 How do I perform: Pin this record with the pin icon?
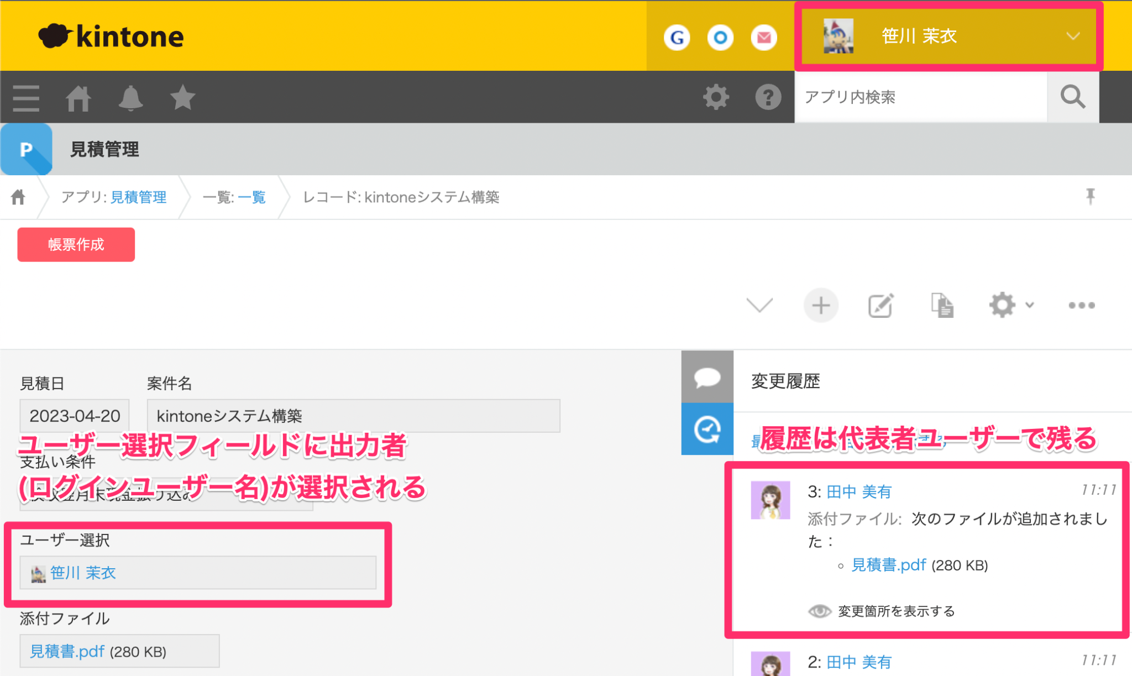1090,197
